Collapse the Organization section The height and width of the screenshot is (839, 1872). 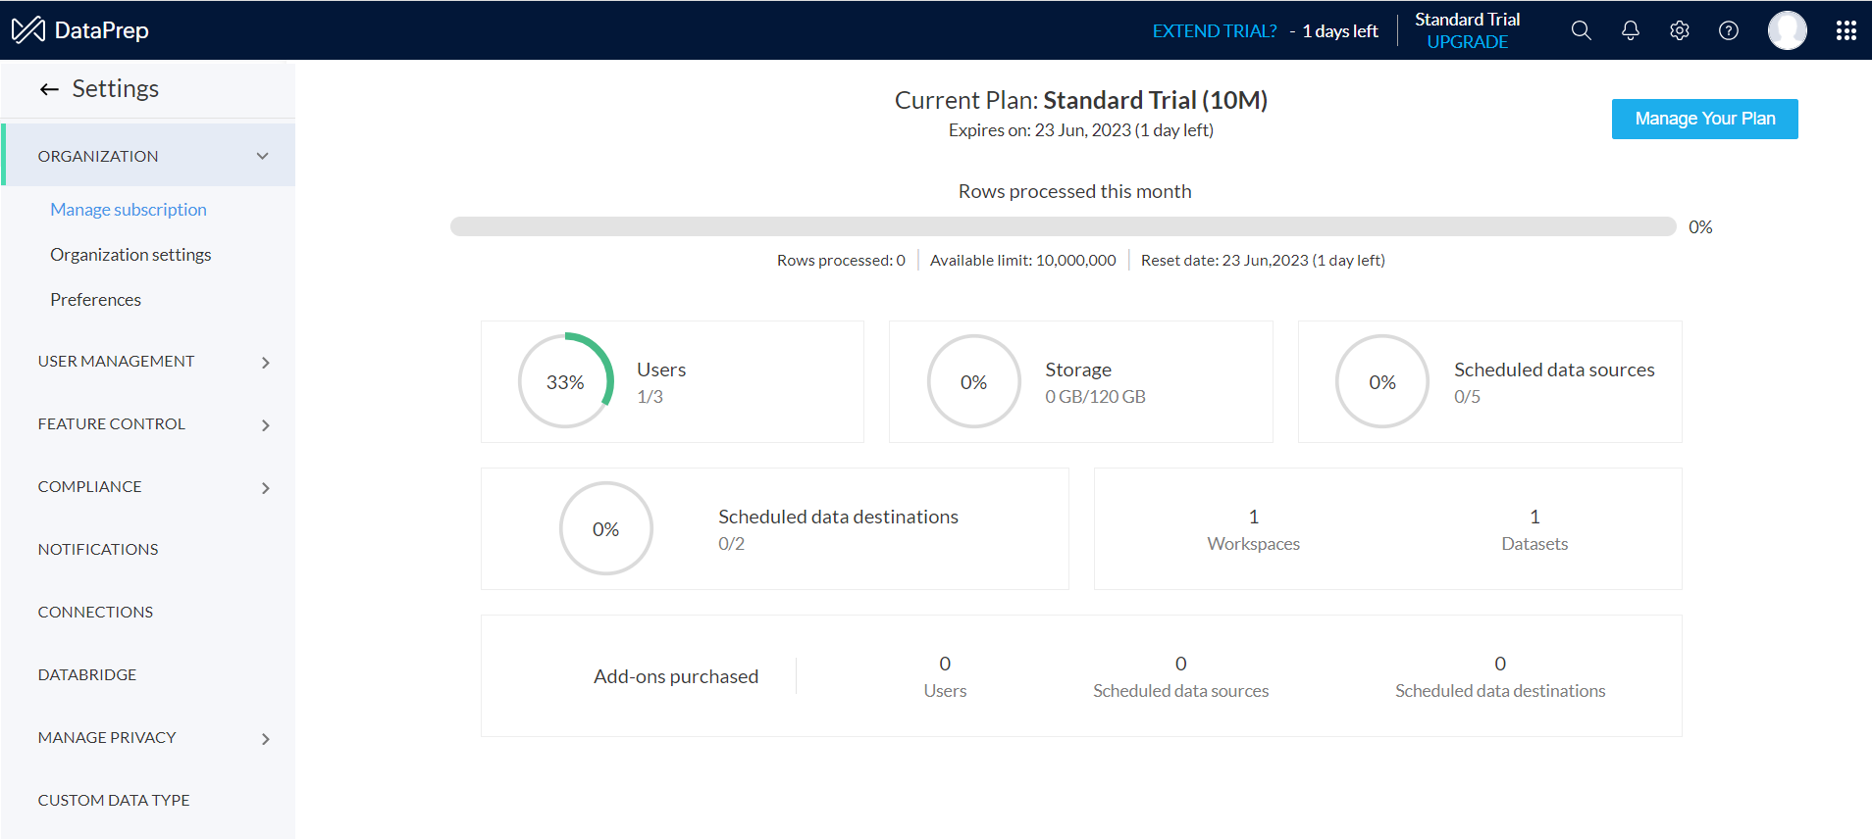click(262, 156)
